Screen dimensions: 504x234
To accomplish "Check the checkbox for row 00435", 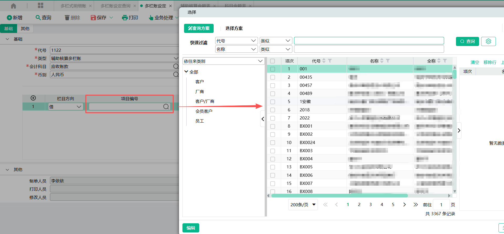I will point(273,77).
